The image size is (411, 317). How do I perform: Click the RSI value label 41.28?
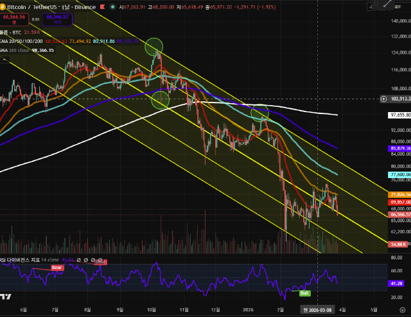tap(397, 283)
